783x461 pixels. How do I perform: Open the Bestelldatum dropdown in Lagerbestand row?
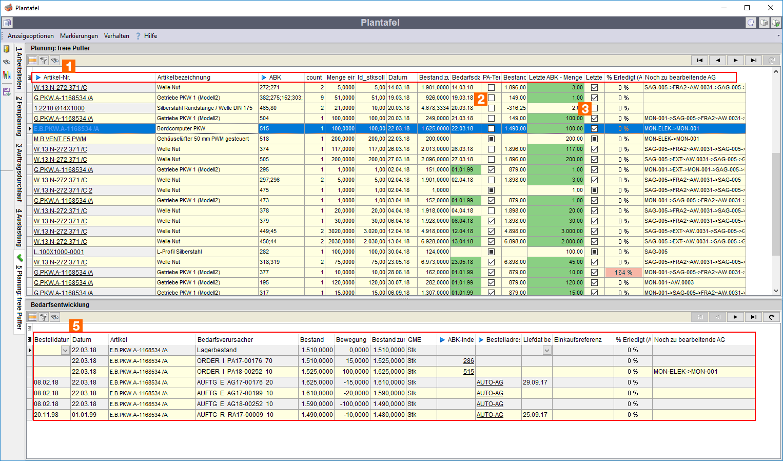tap(65, 350)
